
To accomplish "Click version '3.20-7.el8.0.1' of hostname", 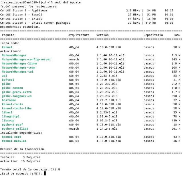I will (x=108, y=100).
